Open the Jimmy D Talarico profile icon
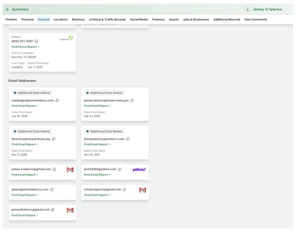Screen dimensions: 298x234 [248, 9]
